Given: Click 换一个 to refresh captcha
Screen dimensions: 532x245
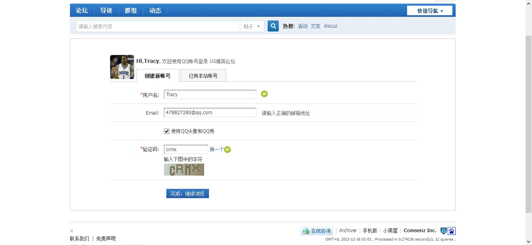Looking at the screenshot, I should point(216,149).
